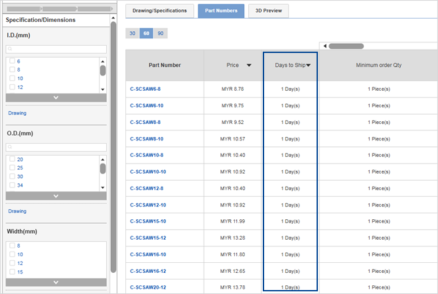Click the I.D. search magnifier icon

pos(11,49)
